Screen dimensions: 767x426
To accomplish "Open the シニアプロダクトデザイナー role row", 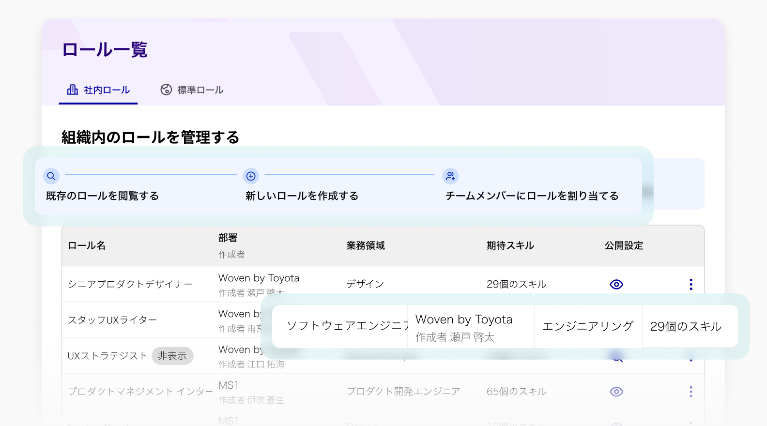I will pyautogui.click(x=383, y=284).
